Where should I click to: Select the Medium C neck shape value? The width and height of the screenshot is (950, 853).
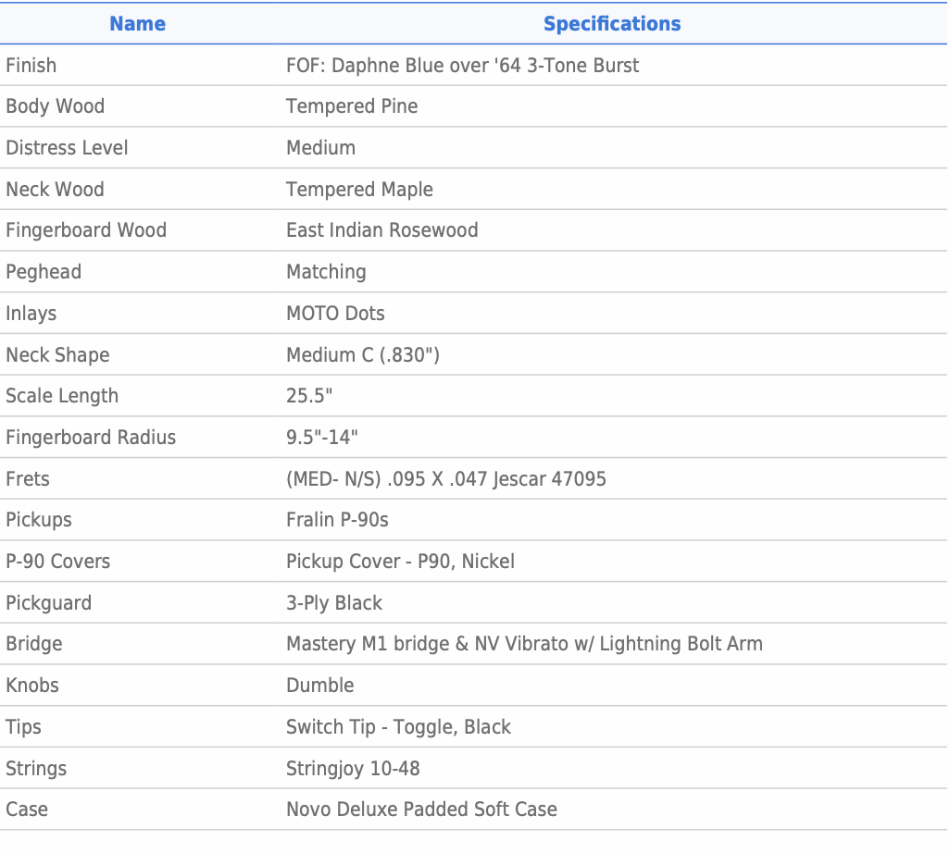coord(362,355)
